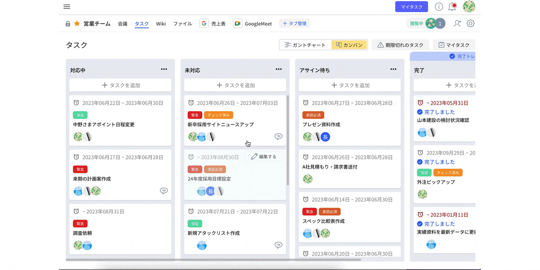
Task: Switch to the Wiki tab
Action: coord(161,24)
